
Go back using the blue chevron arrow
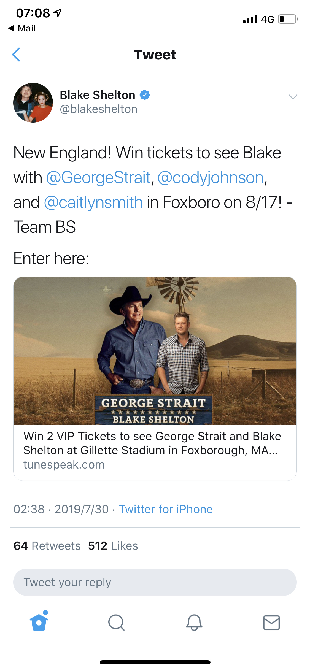[16, 55]
